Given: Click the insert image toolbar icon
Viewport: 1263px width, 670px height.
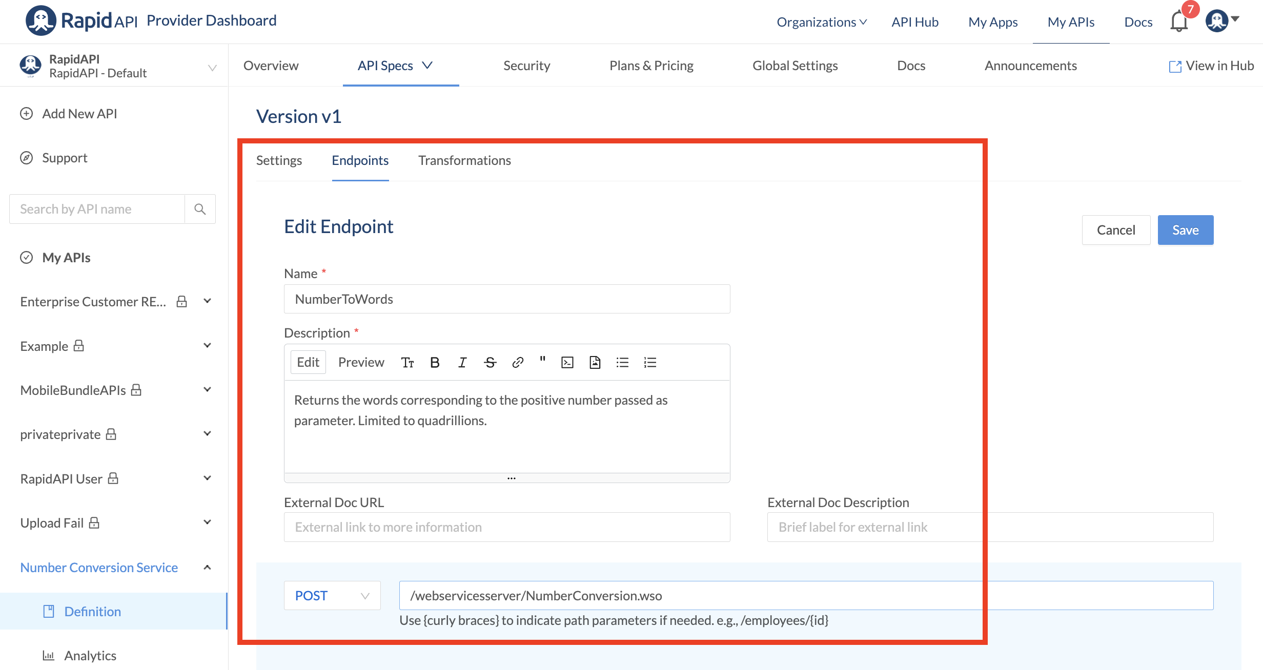Looking at the screenshot, I should pyautogui.click(x=595, y=363).
